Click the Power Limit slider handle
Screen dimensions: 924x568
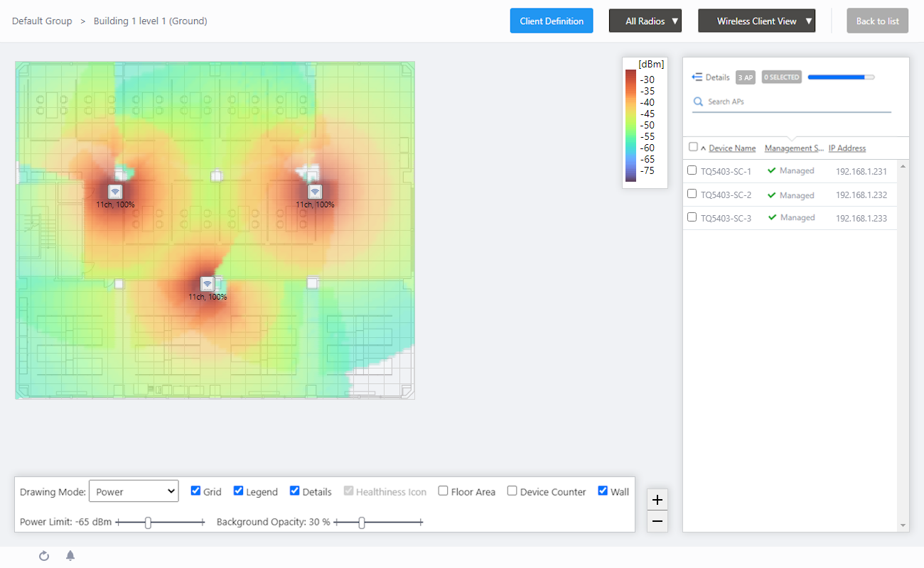click(148, 523)
